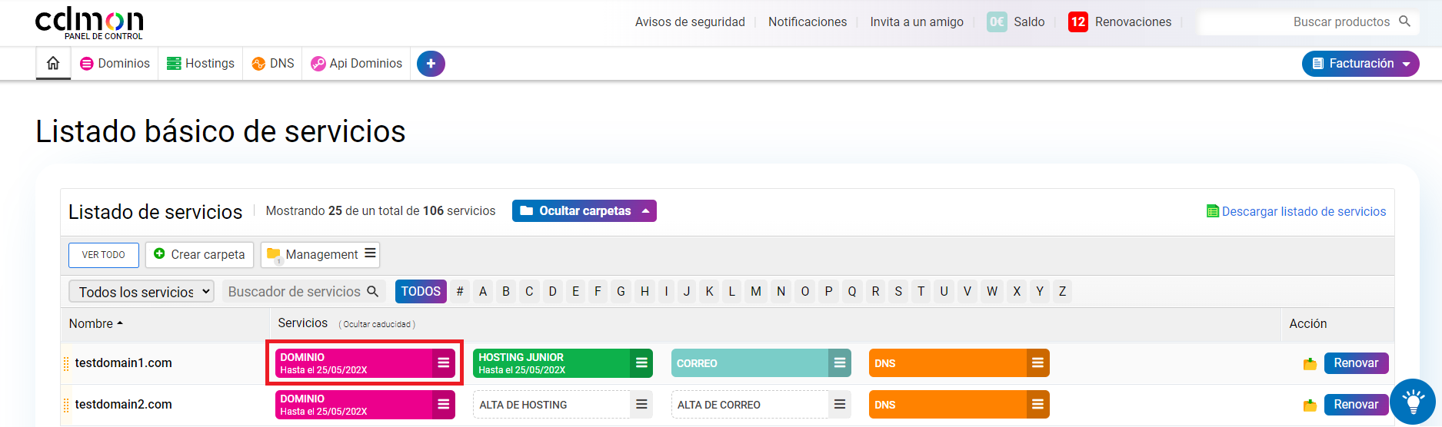
Task: Sort the list by the Nombre column
Action: point(95,324)
